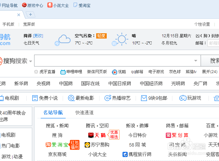
Task: Open the 七日天气 forecast link
Action: [31, 43]
